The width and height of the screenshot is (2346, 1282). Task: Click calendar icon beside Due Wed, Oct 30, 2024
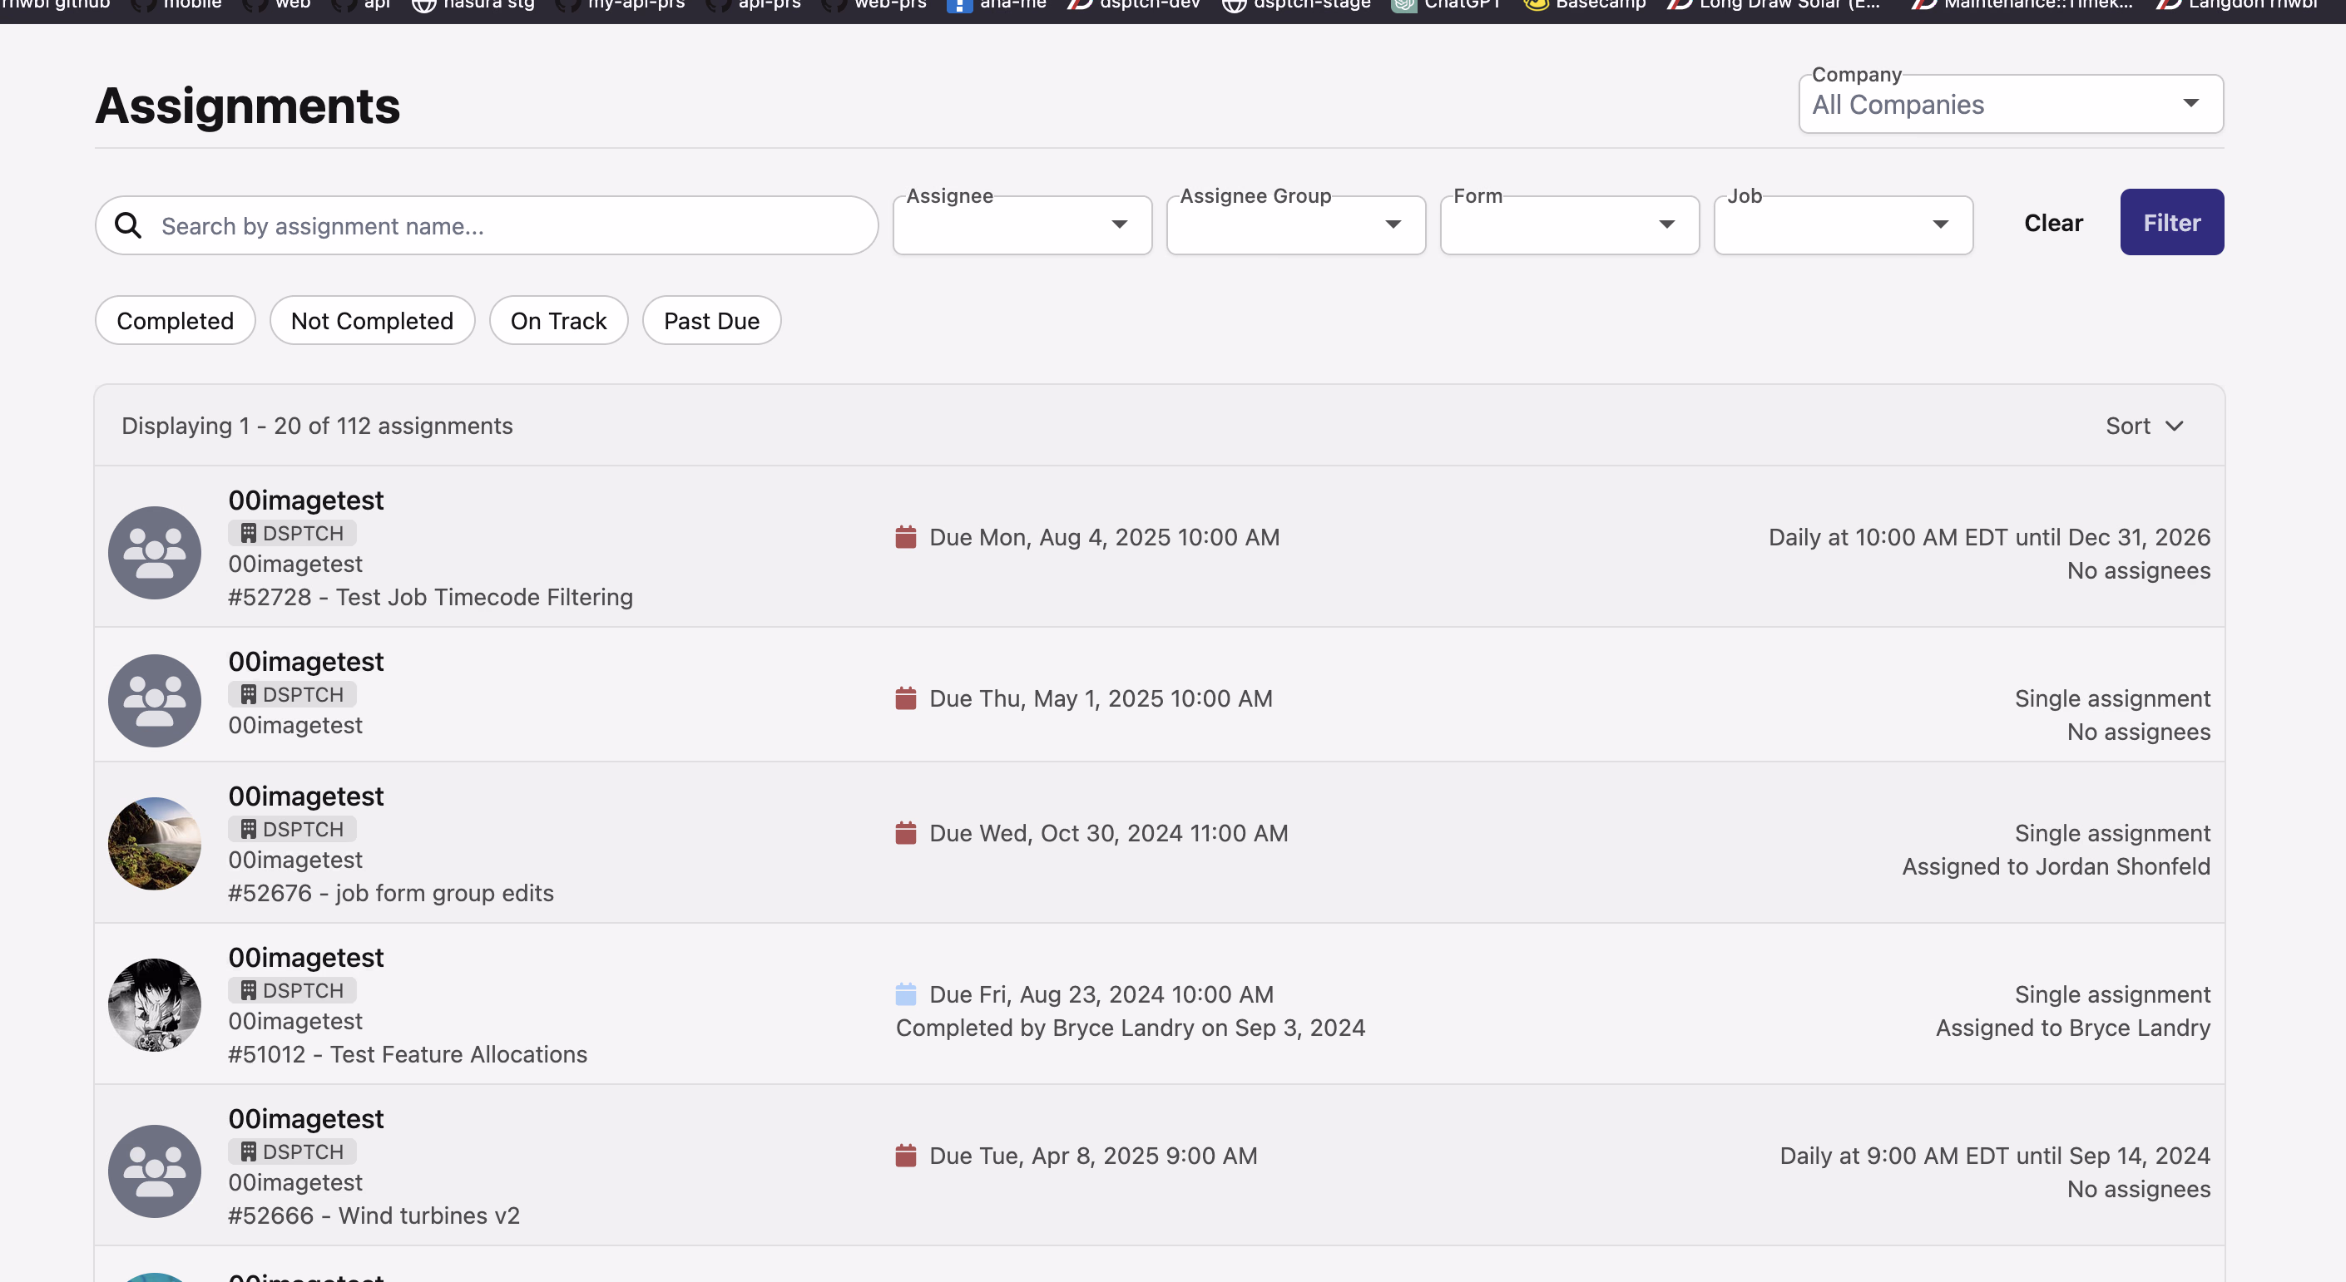905,832
